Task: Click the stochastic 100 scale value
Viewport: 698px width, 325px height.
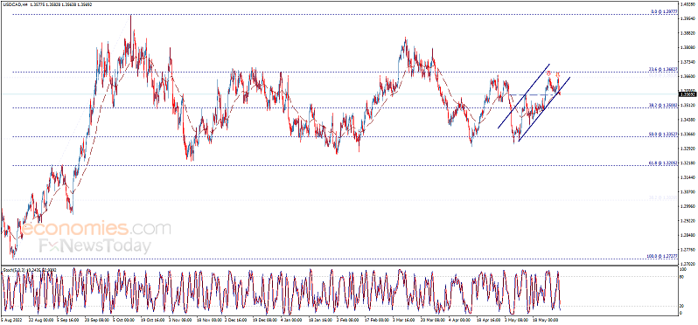Action: [x=681, y=269]
